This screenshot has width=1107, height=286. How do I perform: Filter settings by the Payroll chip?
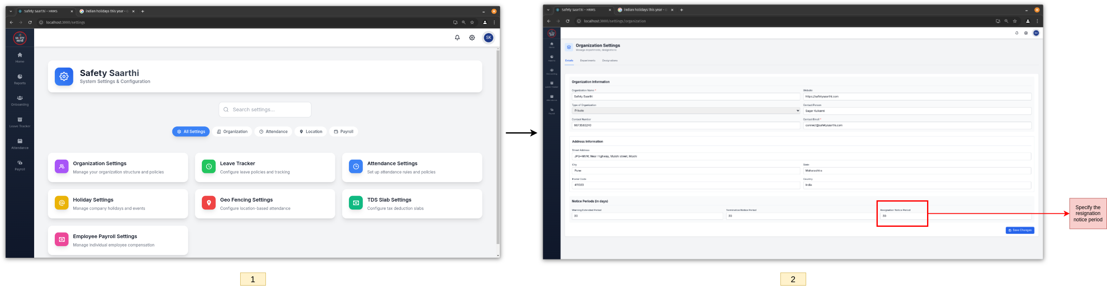tap(343, 132)
